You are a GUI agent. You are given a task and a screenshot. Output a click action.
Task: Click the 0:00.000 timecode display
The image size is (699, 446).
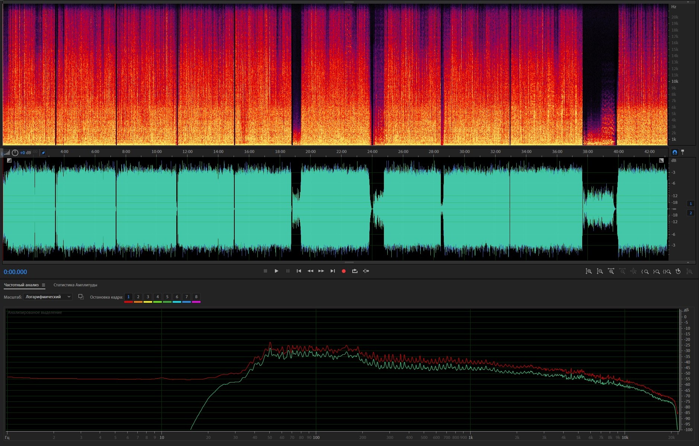15,272
